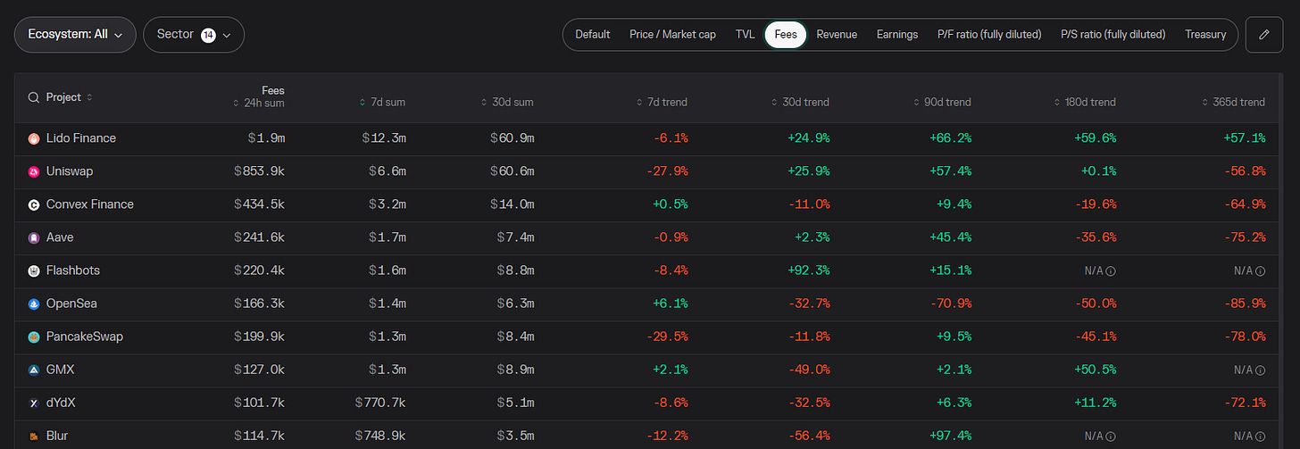Image resolution: width=1300 pixels, height=449 pixels.
Task: Click dYdX 7d sum $770.7k
Action: click(x=380, y=403)
